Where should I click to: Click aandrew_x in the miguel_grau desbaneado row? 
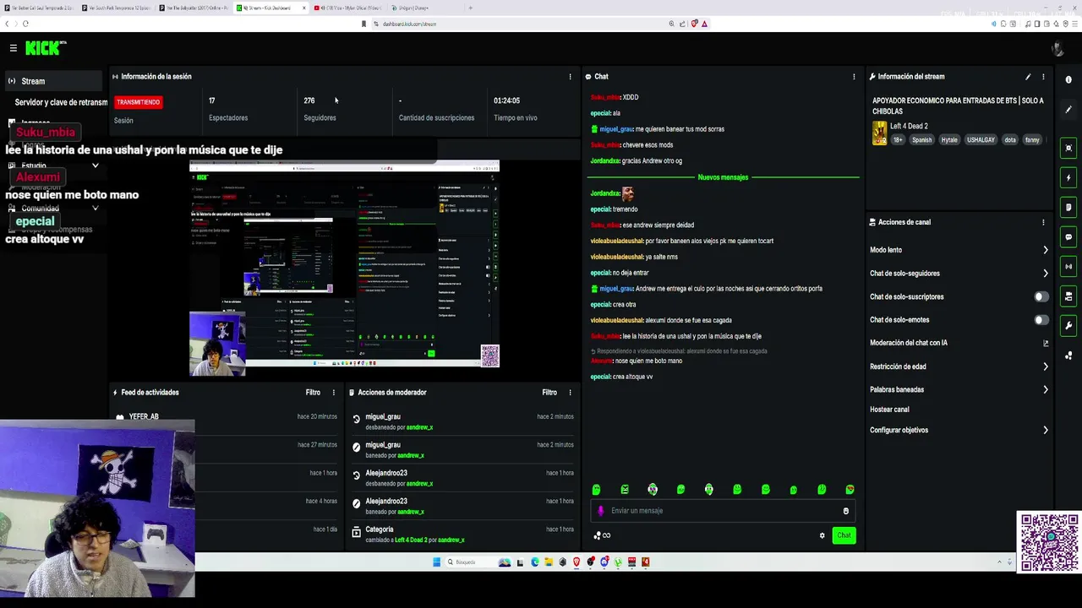(x=419, y=427)
